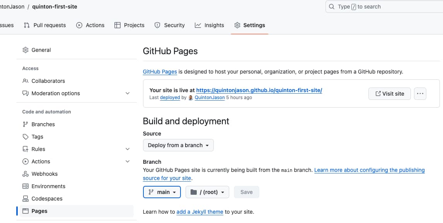Open the live site URL link
Viewport: 443px width, 223px height.
pos(259,90)
